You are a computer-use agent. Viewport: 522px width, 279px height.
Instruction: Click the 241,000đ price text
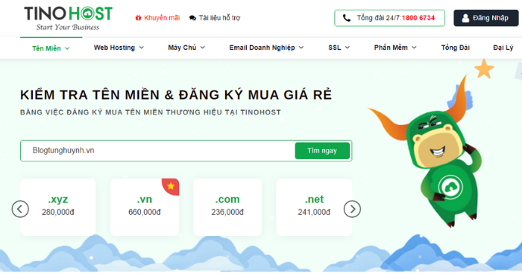[x=314, y=212]
